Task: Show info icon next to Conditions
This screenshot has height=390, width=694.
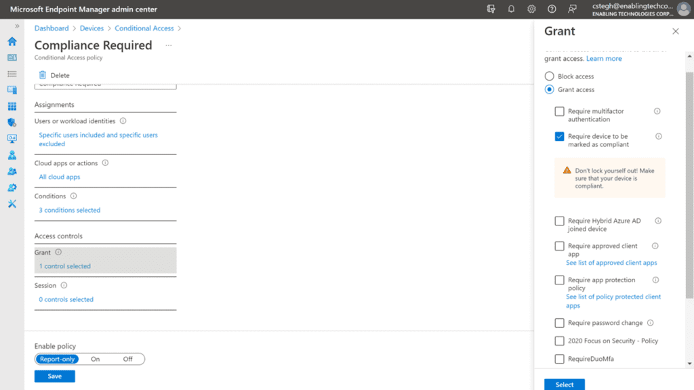Action: point(73,196)
